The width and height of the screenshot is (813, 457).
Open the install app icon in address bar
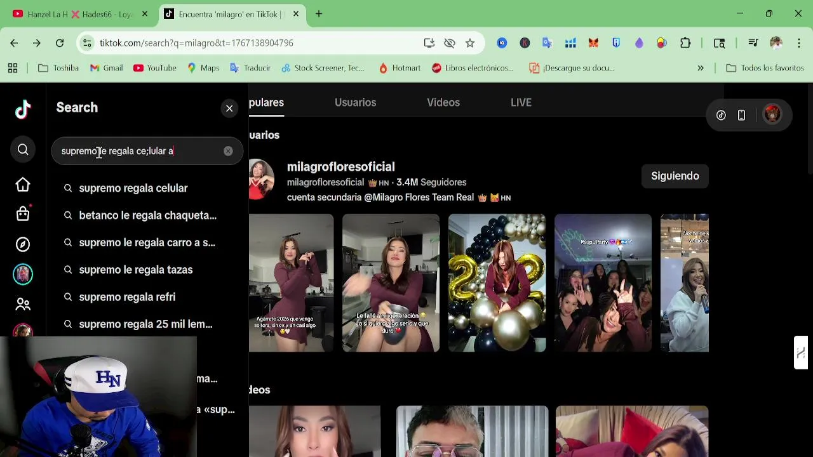(429, 43)
